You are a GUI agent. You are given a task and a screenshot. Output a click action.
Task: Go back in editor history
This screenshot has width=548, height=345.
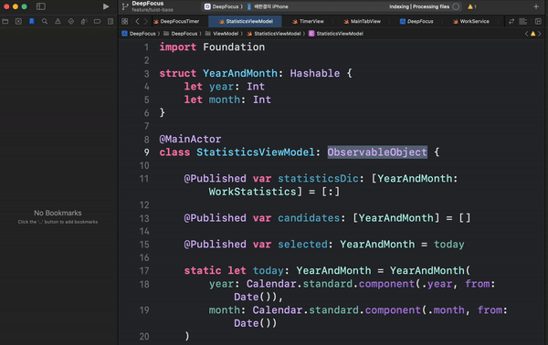click(137, 21)
